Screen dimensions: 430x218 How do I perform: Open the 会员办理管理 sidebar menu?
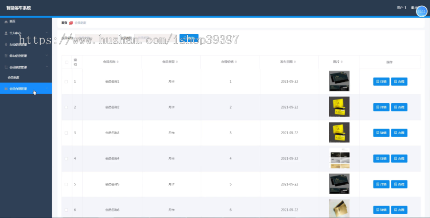(26, 89)
